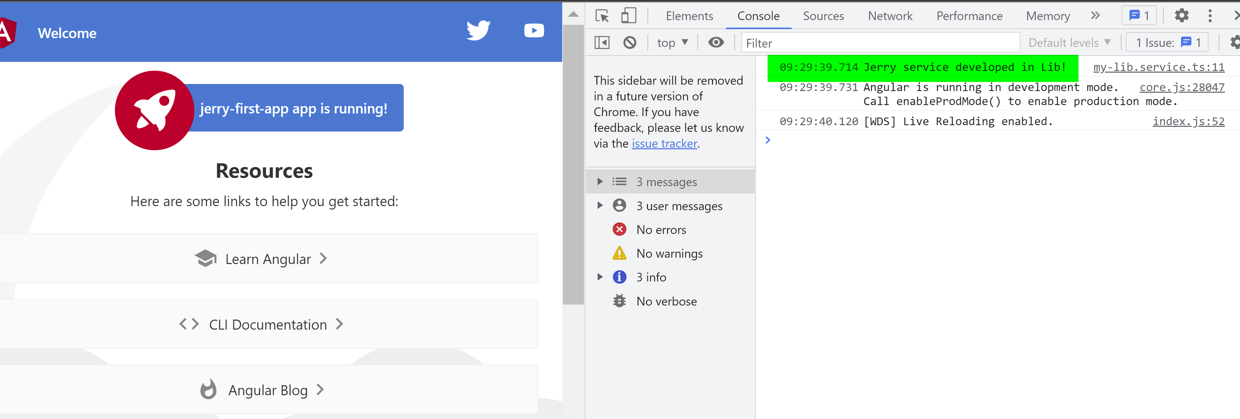Toggle device toolbar icon
The width and height of the screenshot is (1240, 419).
(x=628, y=16)
